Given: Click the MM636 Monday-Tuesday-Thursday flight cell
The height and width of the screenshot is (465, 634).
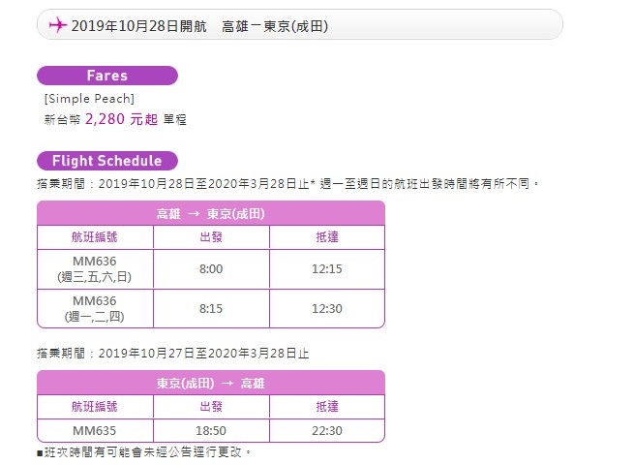Looking at the screenshot, I should (x=95, y=309).
